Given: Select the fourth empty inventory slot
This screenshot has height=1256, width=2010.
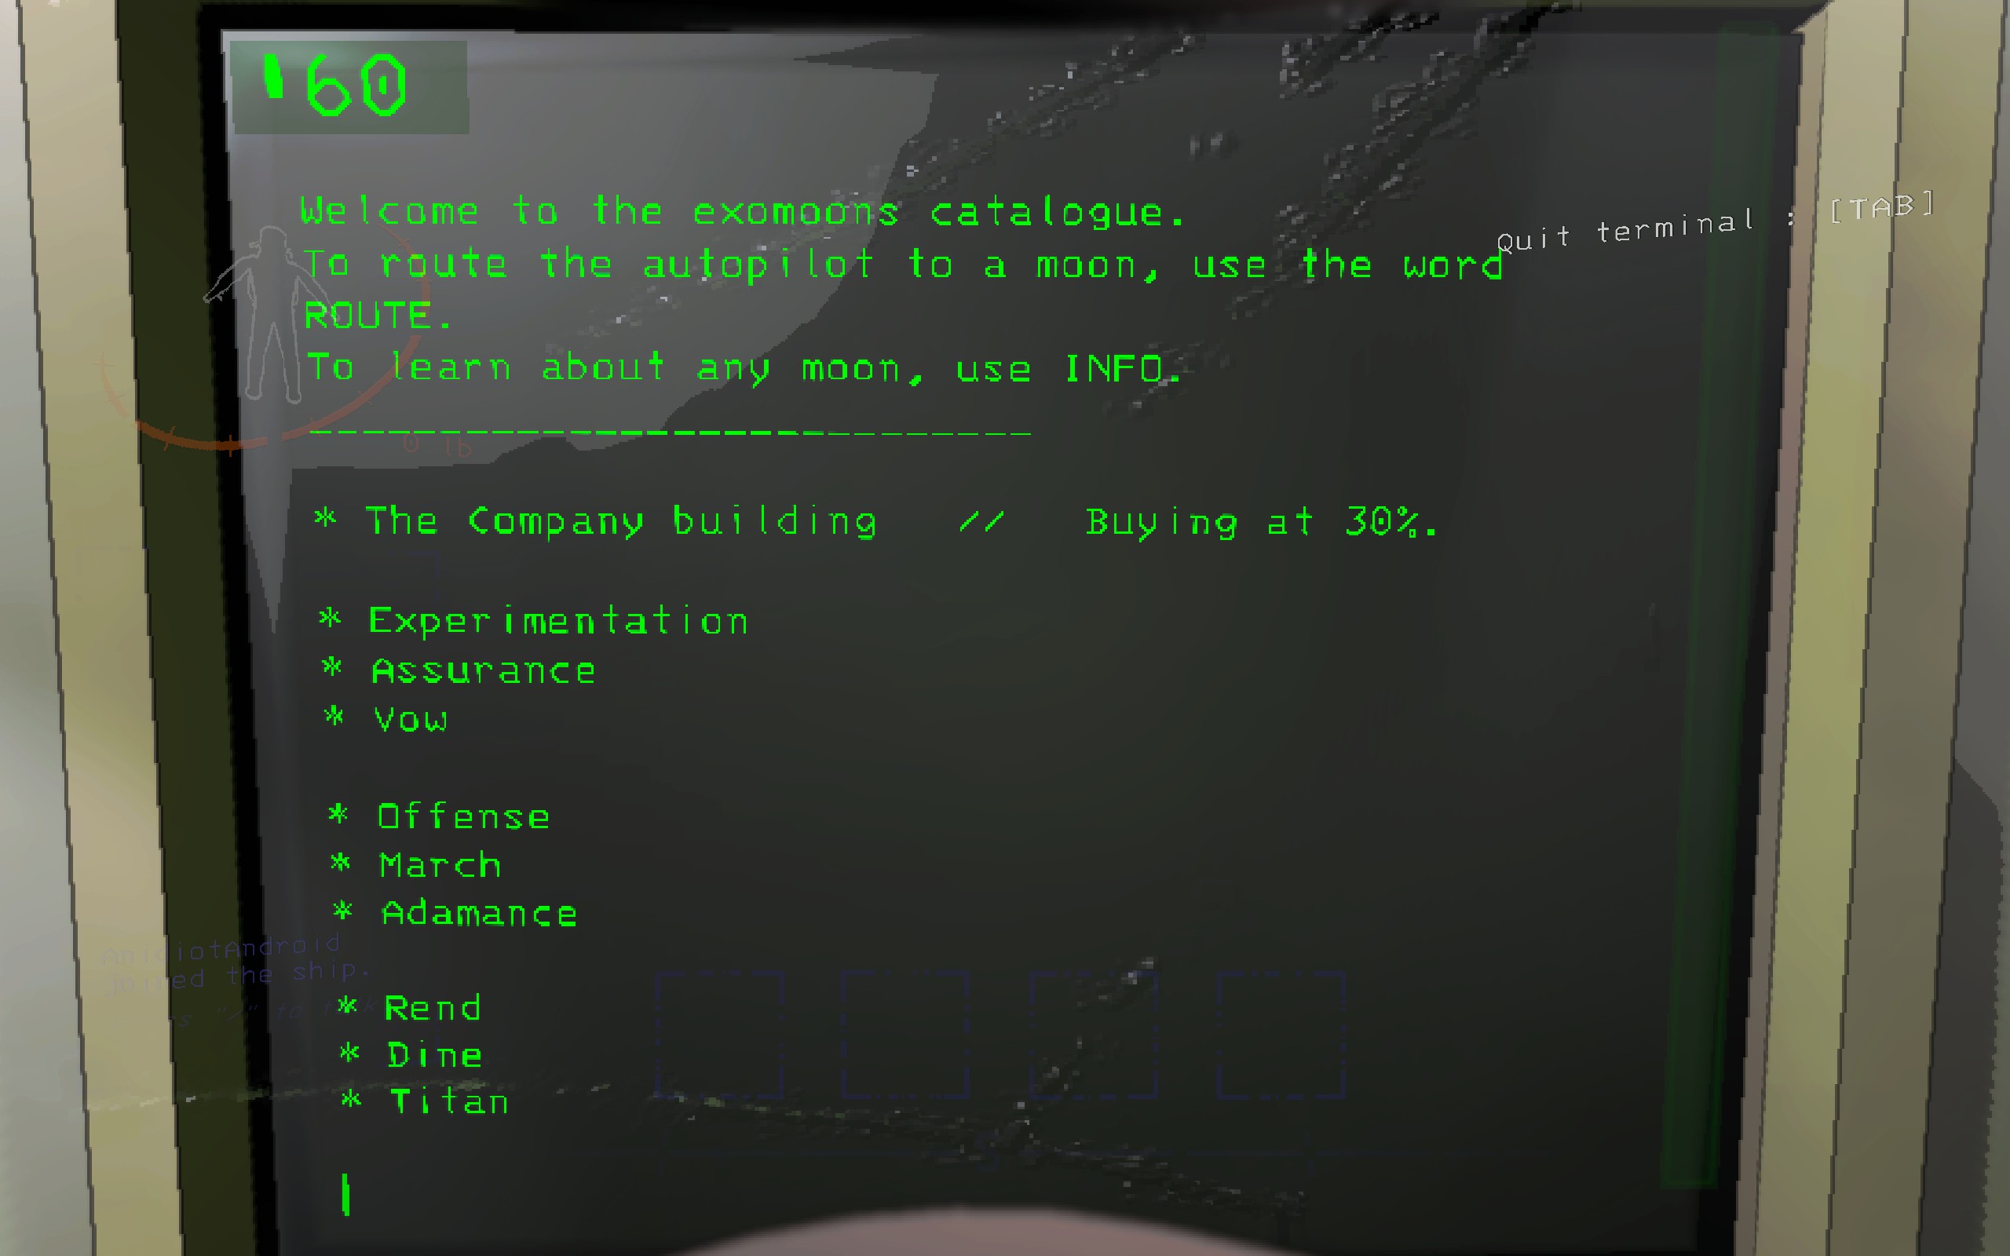Looking at the screenshot, I should (x=1281, y=1035).
